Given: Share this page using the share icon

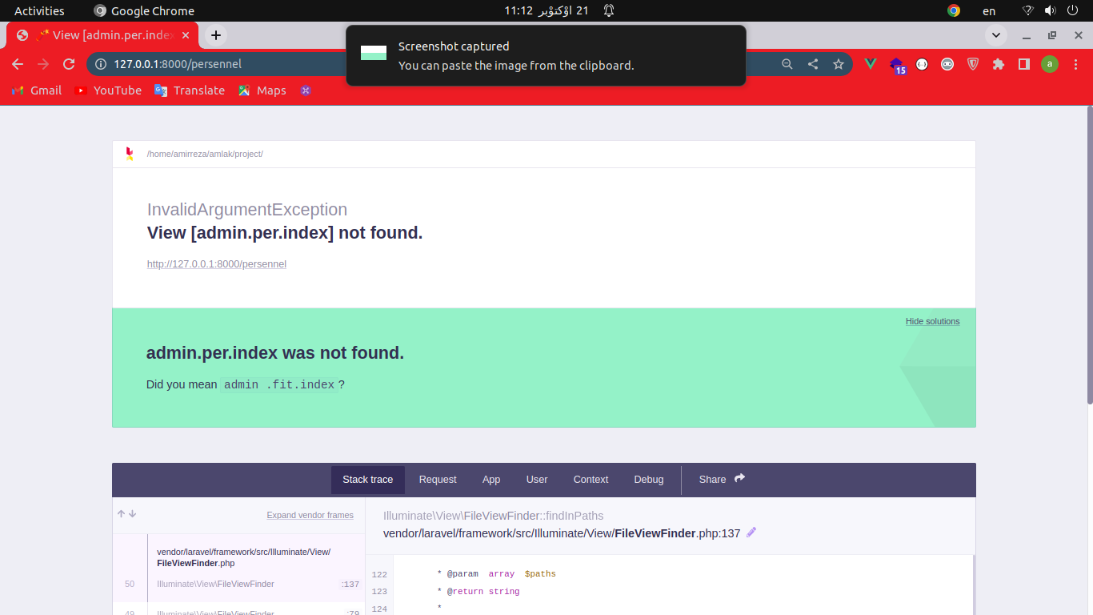Looking at the screenshot, I should 813,64.
